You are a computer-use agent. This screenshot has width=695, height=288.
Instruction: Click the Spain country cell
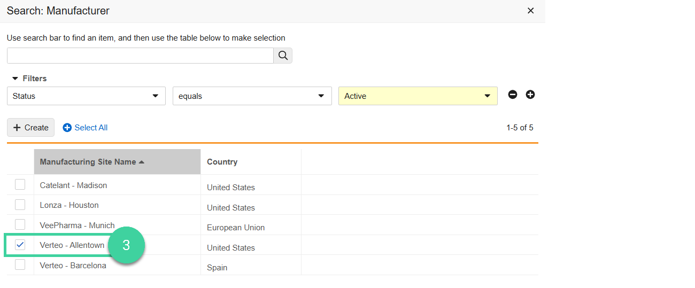click(x=217, y=268)
